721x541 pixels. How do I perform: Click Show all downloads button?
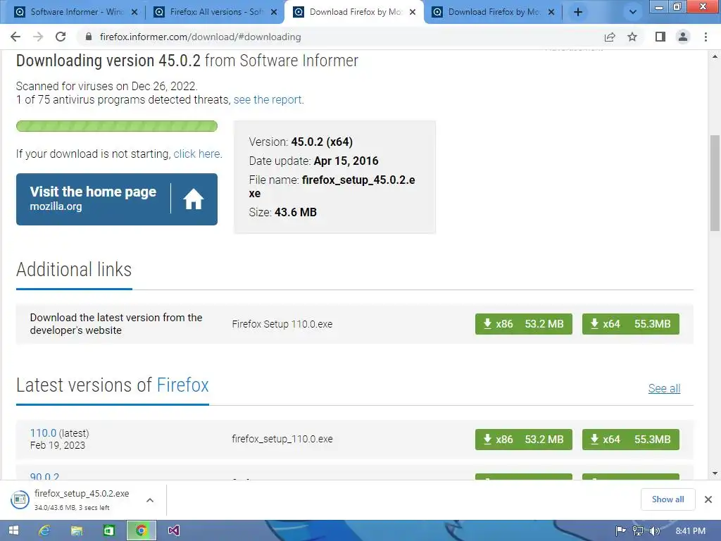click(x=667, y=499)
